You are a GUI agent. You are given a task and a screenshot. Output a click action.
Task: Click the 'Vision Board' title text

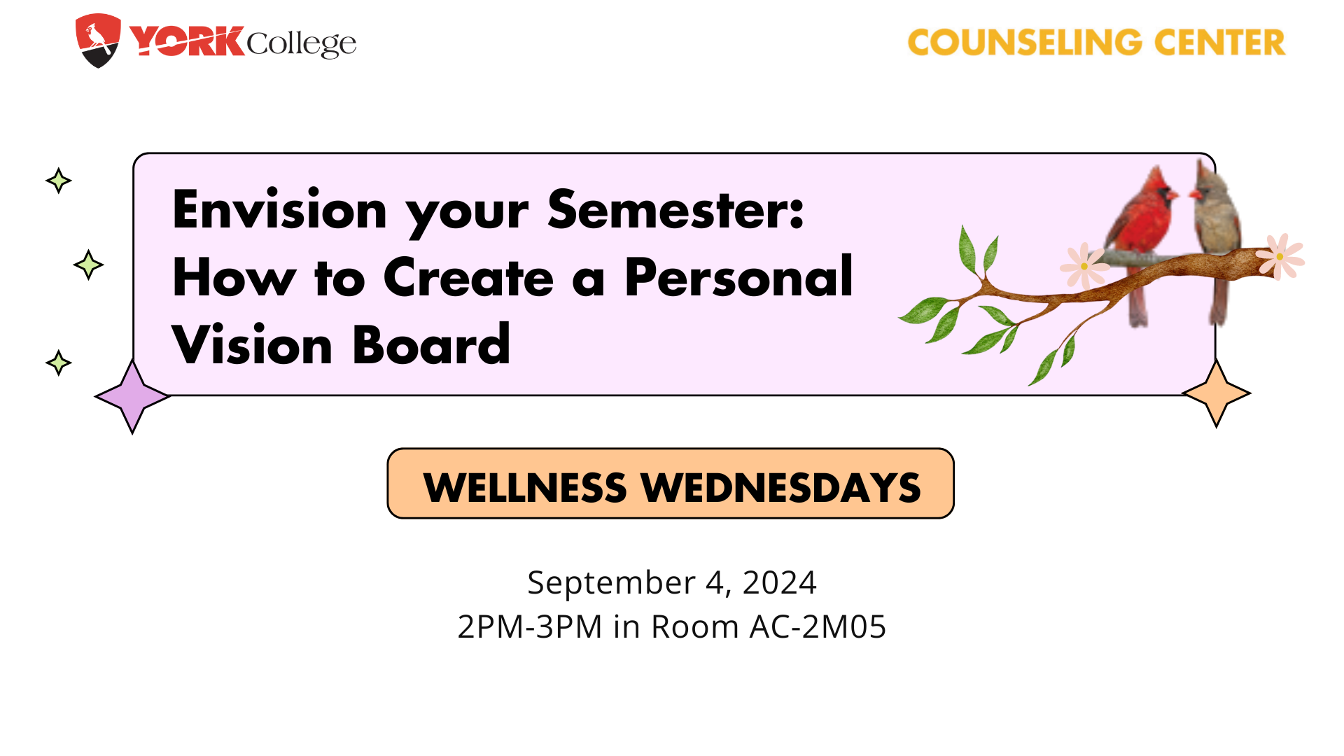click(341, 344)
